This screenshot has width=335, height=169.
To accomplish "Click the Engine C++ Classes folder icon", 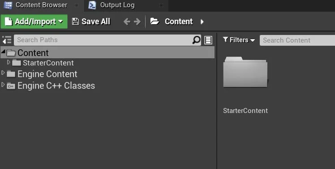I will [11, 86].
